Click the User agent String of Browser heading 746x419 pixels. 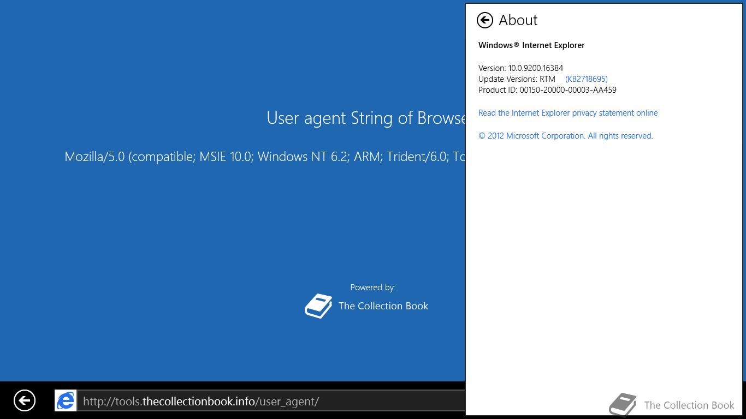click(x=366, y=118)
